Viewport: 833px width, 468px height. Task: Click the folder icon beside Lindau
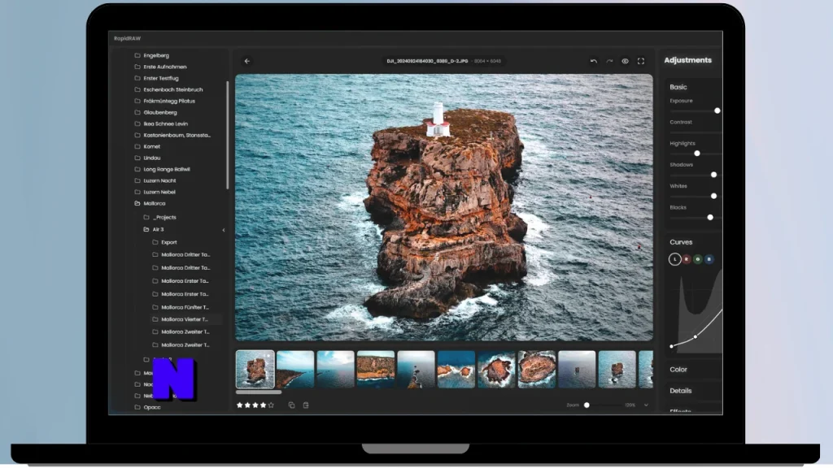pos(137,158)
